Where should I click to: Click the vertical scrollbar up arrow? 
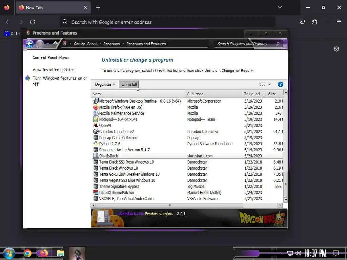pos(285,93)
